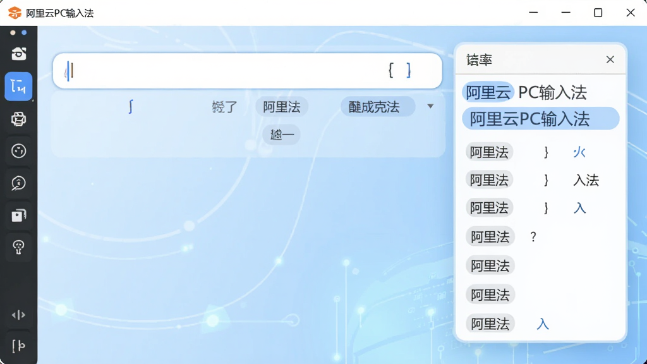
Task: Select the 阿里云 chip in the side panel
Action: pos(488,92)
